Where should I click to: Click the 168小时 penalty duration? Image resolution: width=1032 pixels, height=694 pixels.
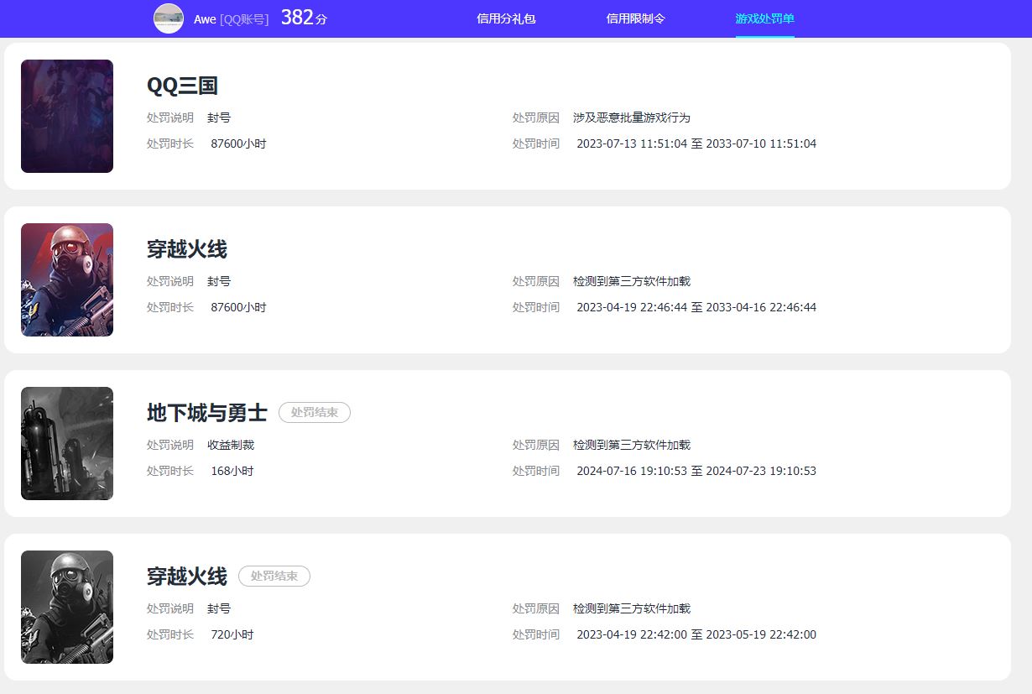pyautogui.click(x=232, y=471)
